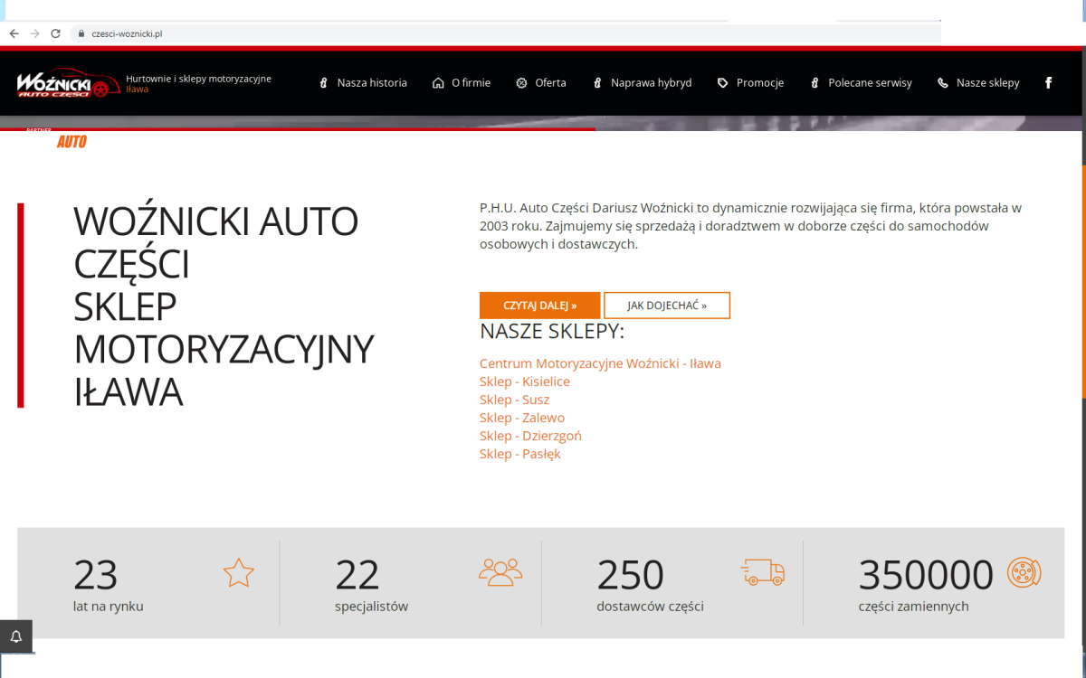Open the Oferta menu item

(550, 82)
